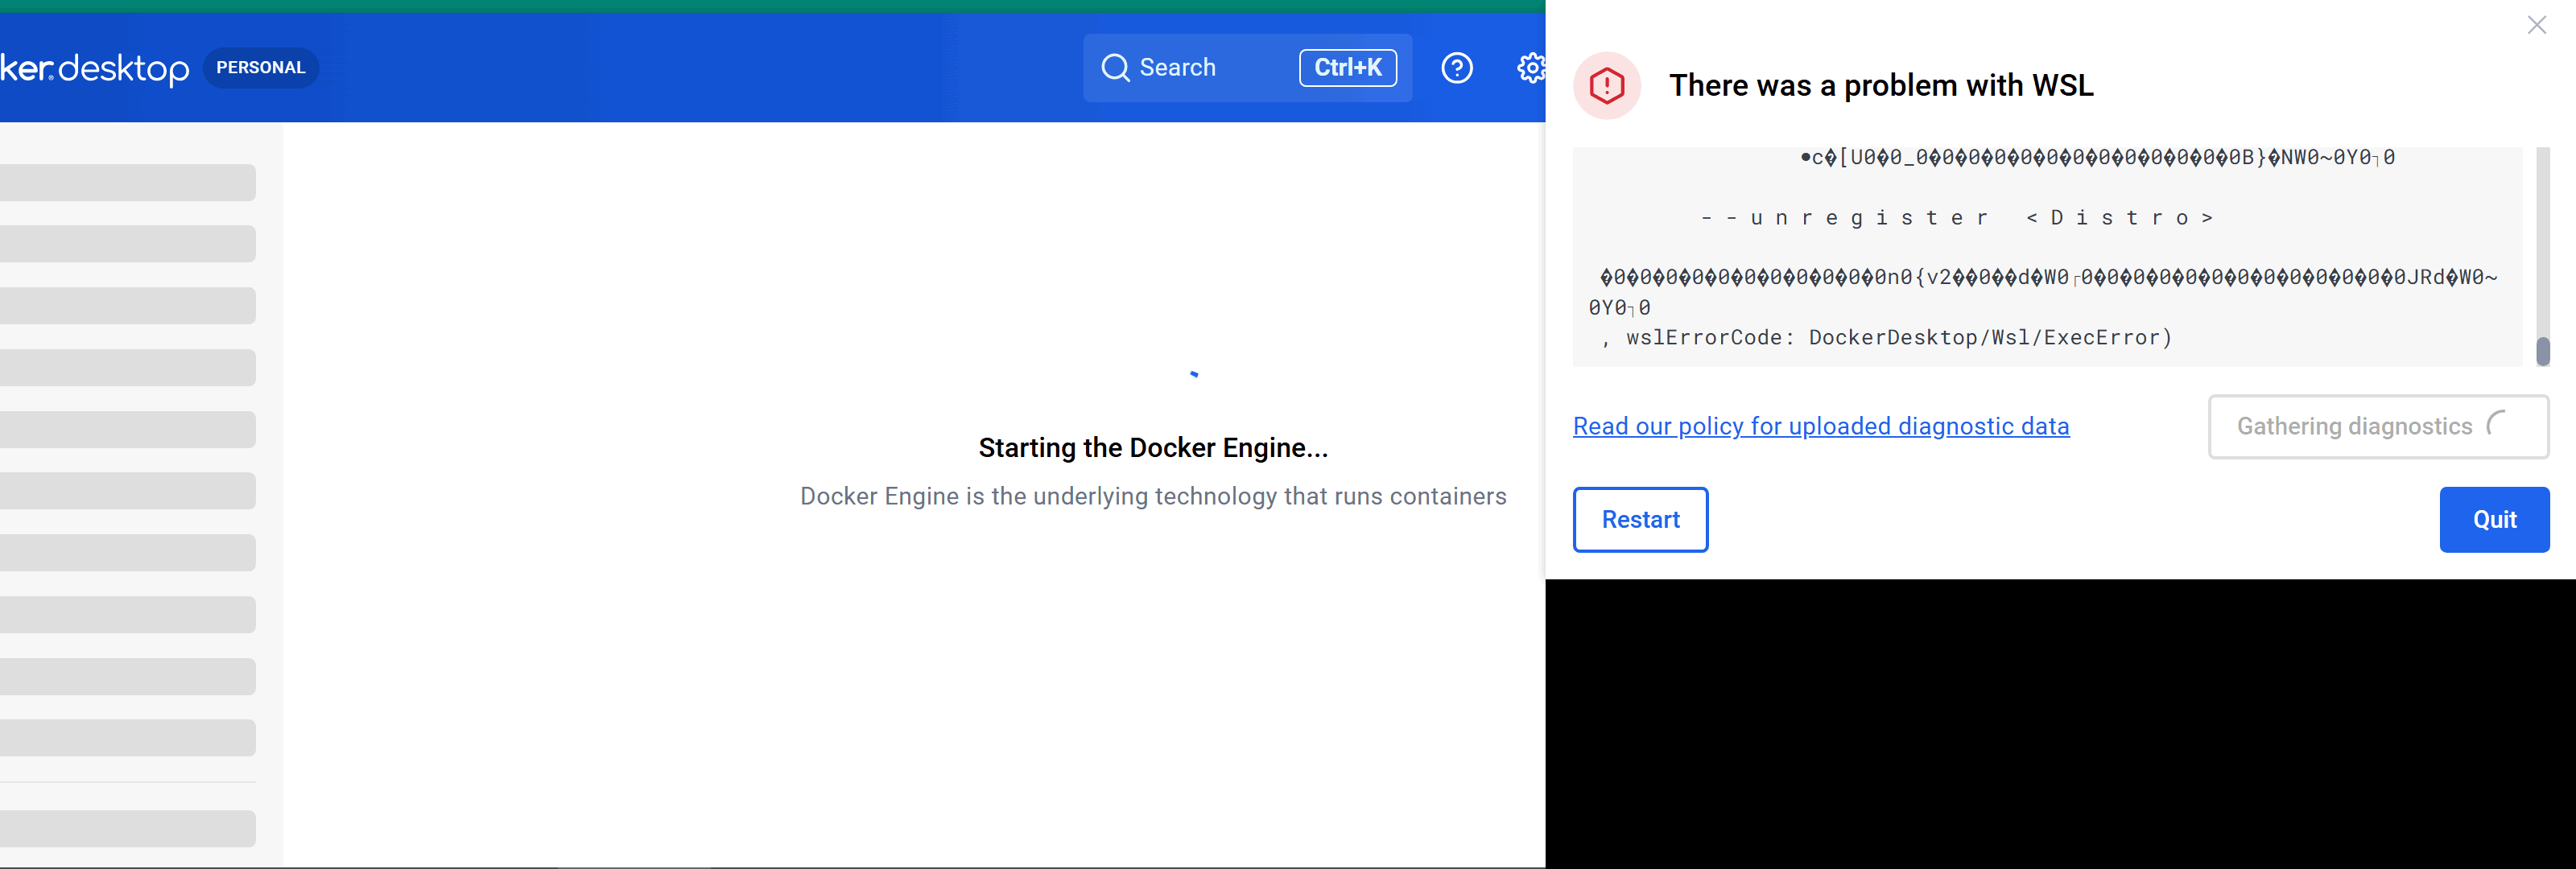Click the Gathering diagnostics button
Viewport: 2576px width, 869px height.
point(2377,427)
